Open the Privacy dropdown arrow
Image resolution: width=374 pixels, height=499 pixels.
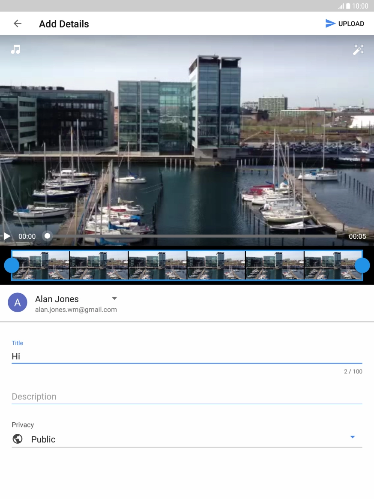click(352, 437)
